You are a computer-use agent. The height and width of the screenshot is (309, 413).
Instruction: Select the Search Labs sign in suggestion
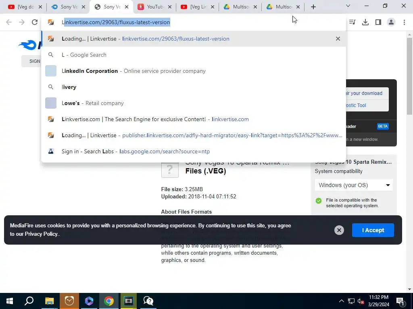(x=194, y=151)
